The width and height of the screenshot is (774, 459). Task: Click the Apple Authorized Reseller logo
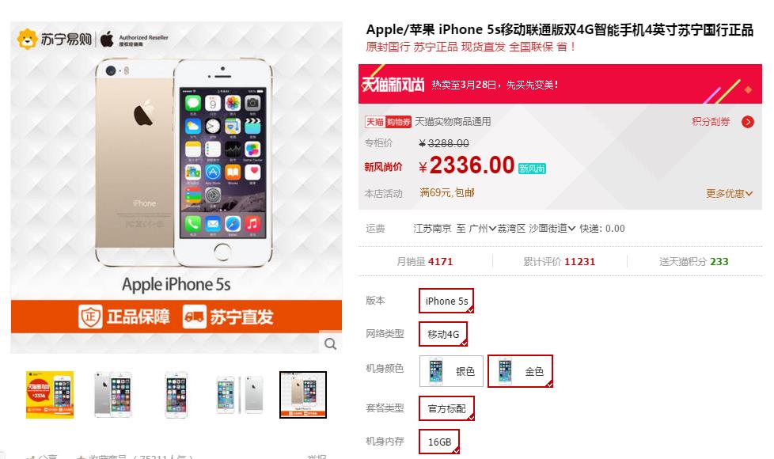click(x=135, y=40)
